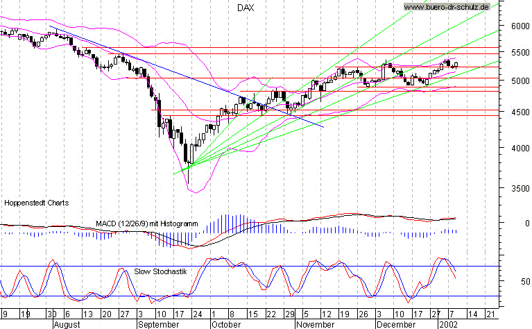Select the Hoppenstedt Charts label
The image size is (532, 329).
(x=36, y=203)
